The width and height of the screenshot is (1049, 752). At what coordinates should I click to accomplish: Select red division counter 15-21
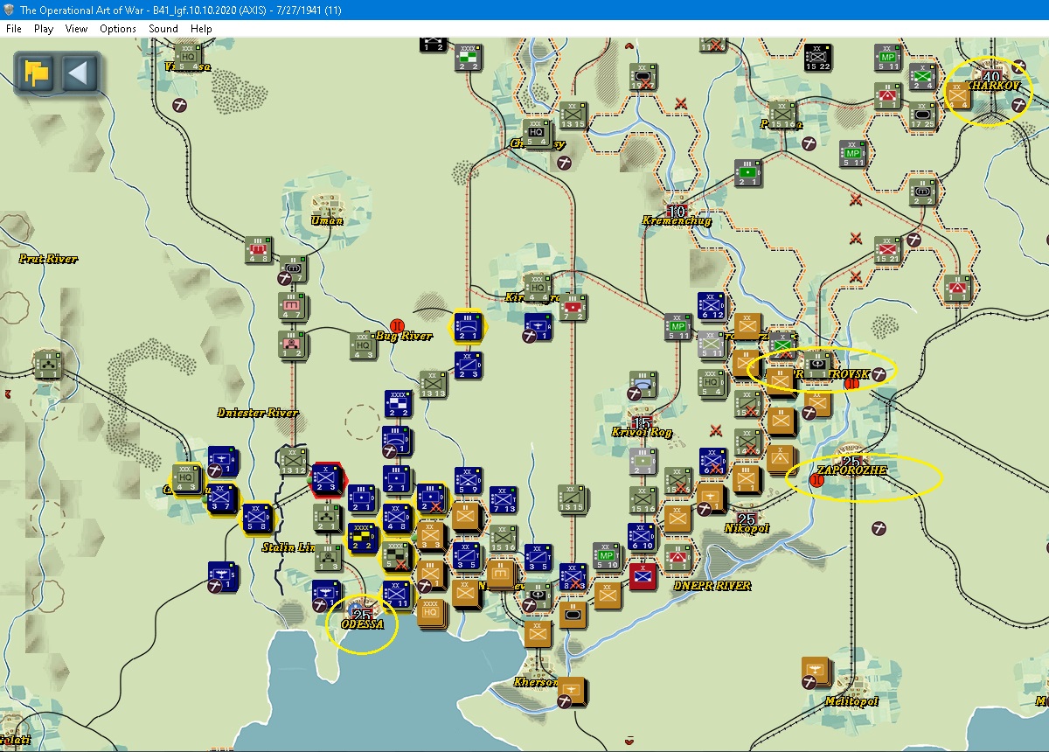point(887,250)
